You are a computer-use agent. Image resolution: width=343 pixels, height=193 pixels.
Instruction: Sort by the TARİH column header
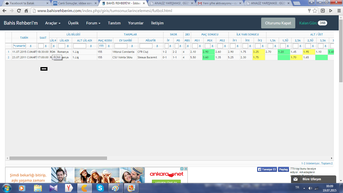[x=24, y=38]
